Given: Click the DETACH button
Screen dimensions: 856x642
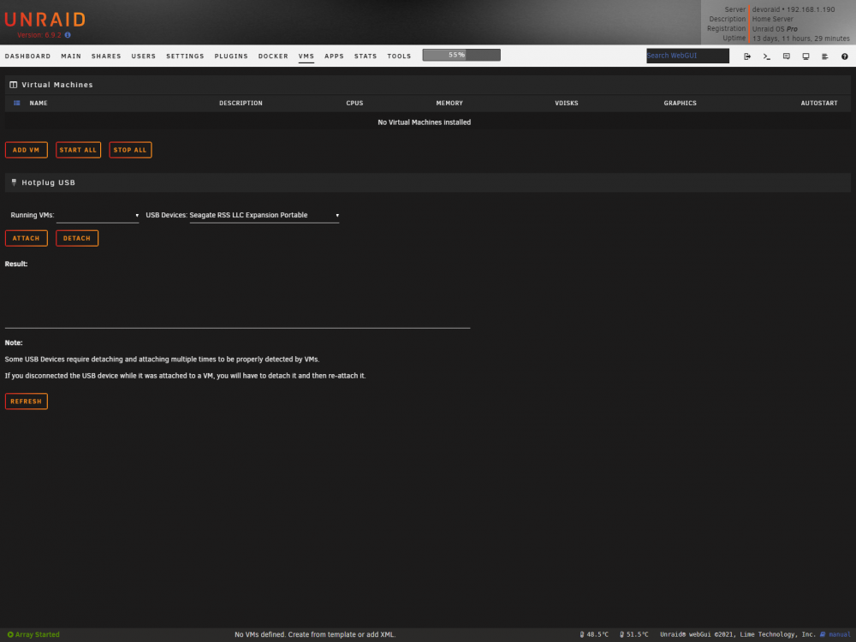Looking at the screenshot, I should tap(77, 238).
